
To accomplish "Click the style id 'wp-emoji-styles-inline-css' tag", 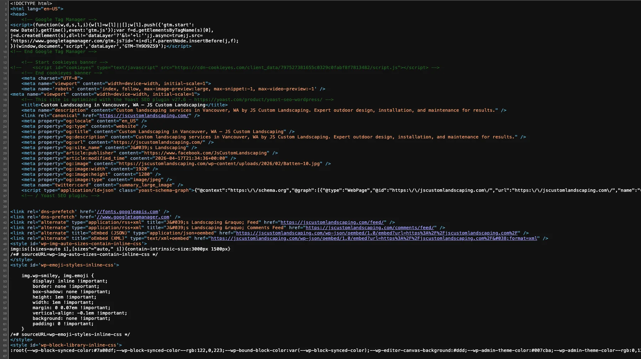I will point(65,265).
